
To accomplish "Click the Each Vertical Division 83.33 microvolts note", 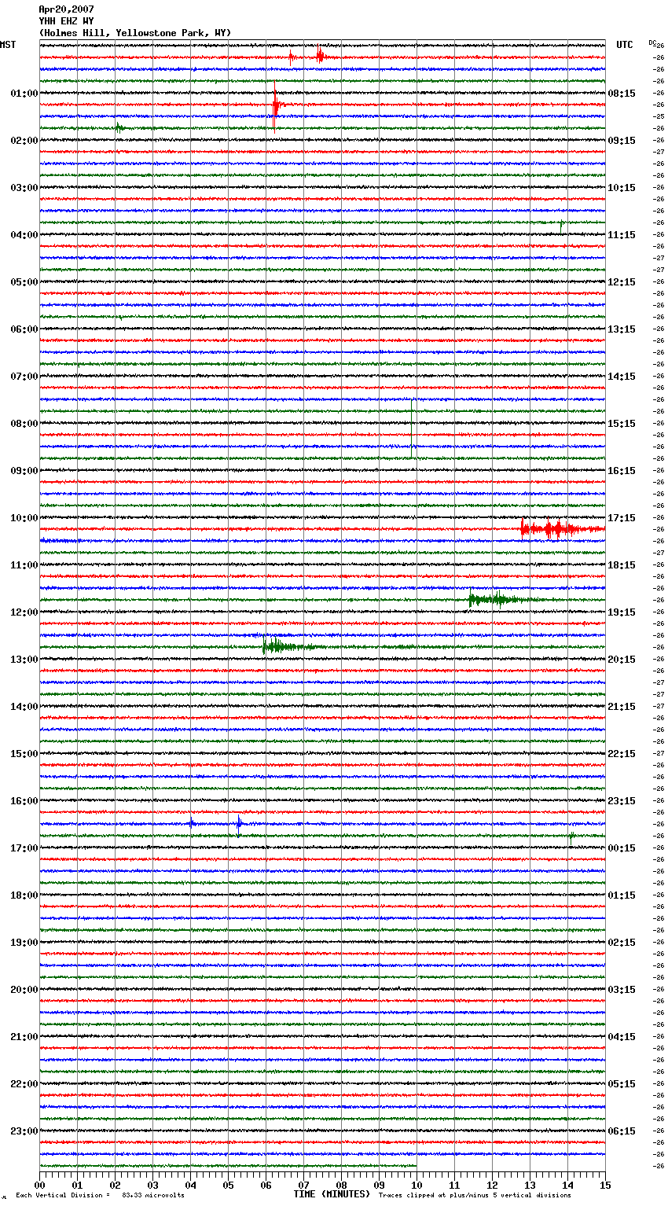I will pos(100,1196).
